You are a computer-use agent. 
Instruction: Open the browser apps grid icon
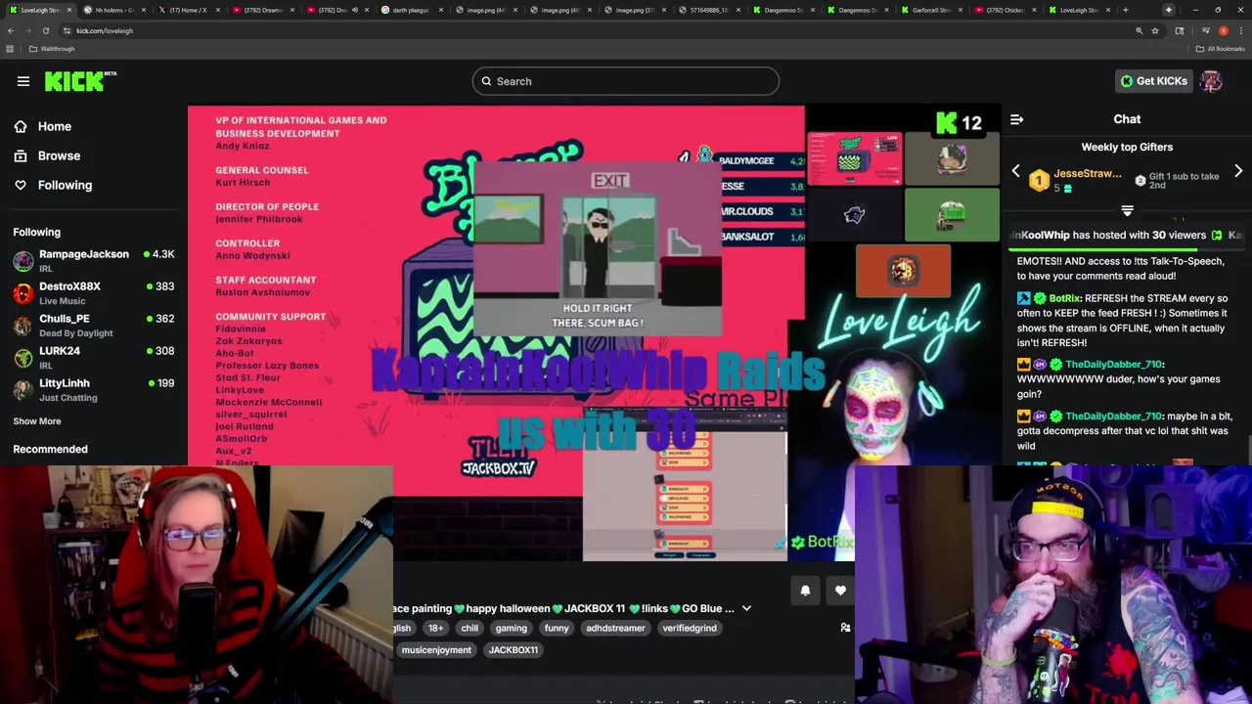click(10, 49)
